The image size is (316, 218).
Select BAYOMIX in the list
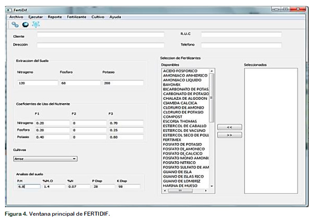coord(172,85)
